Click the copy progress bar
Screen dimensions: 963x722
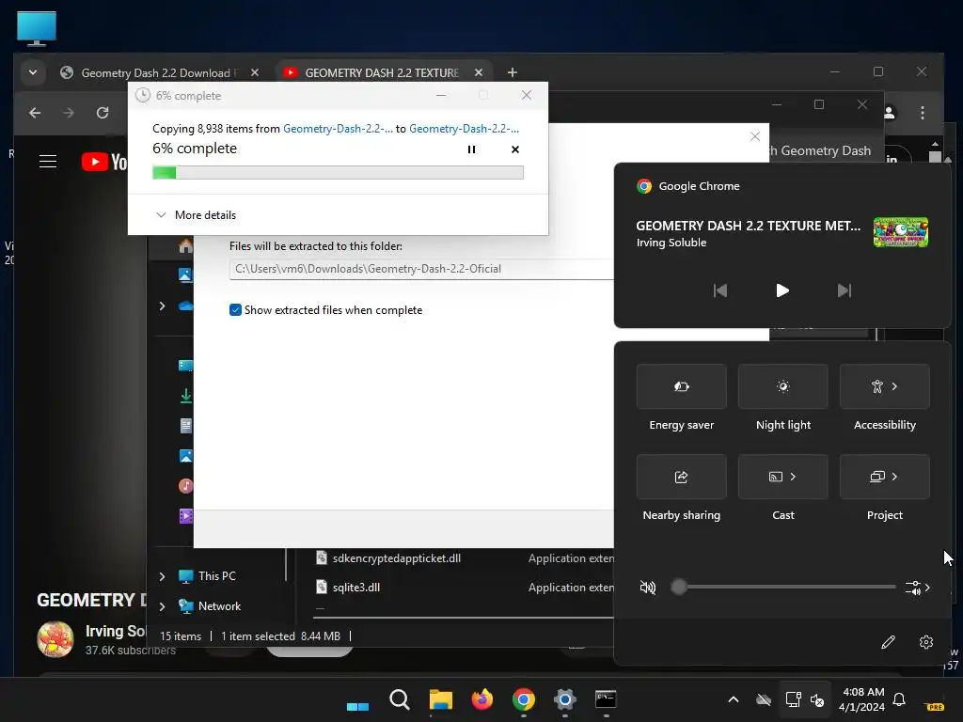(338, 173)
